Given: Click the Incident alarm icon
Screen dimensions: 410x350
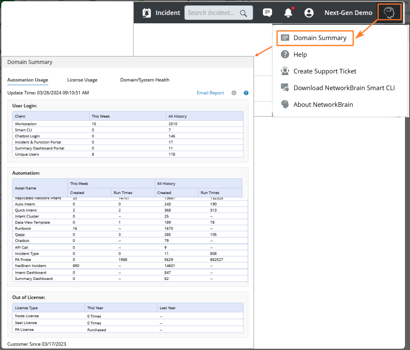Looking at the screenshot, I should 147,13.
